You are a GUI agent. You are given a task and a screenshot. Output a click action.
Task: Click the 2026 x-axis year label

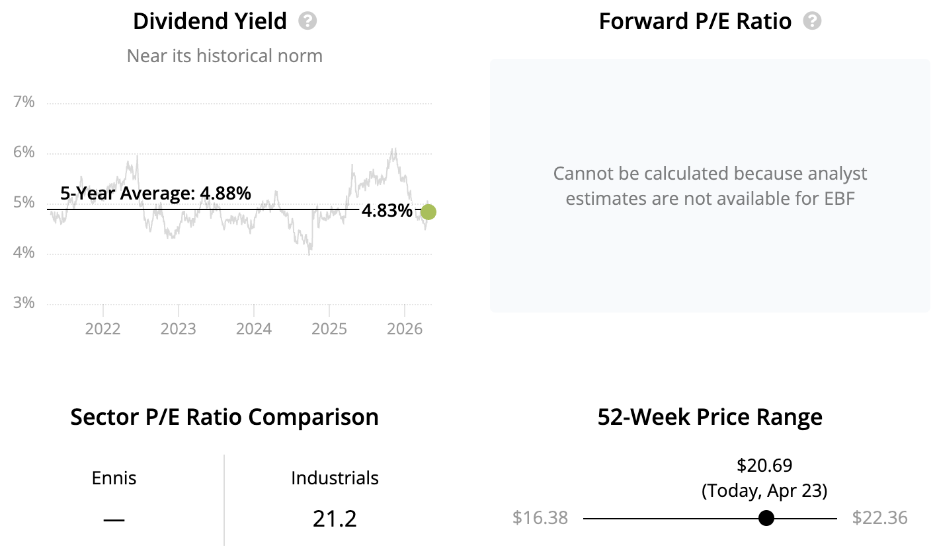[404, 328]
